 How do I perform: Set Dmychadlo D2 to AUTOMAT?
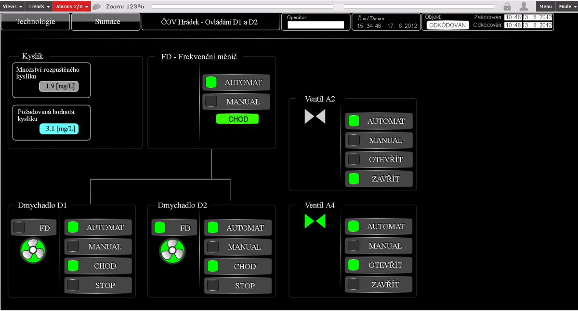[x=238, y=228]
